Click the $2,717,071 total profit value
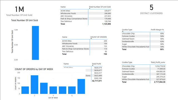178x100 pixels. click(x=97, y=81)
